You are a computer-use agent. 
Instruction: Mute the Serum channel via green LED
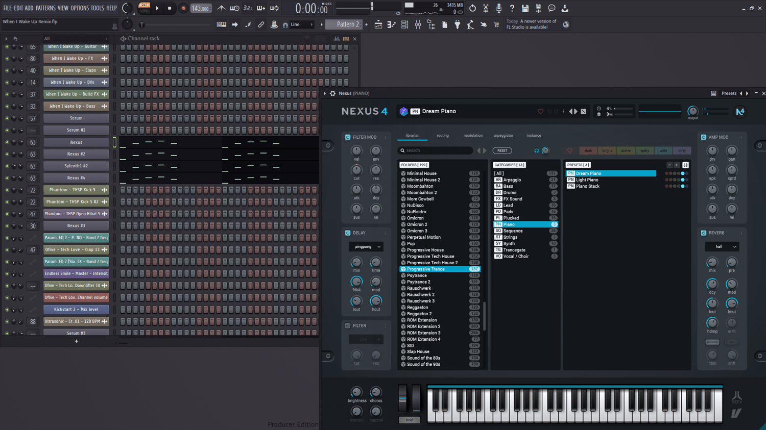coord(7,118)
